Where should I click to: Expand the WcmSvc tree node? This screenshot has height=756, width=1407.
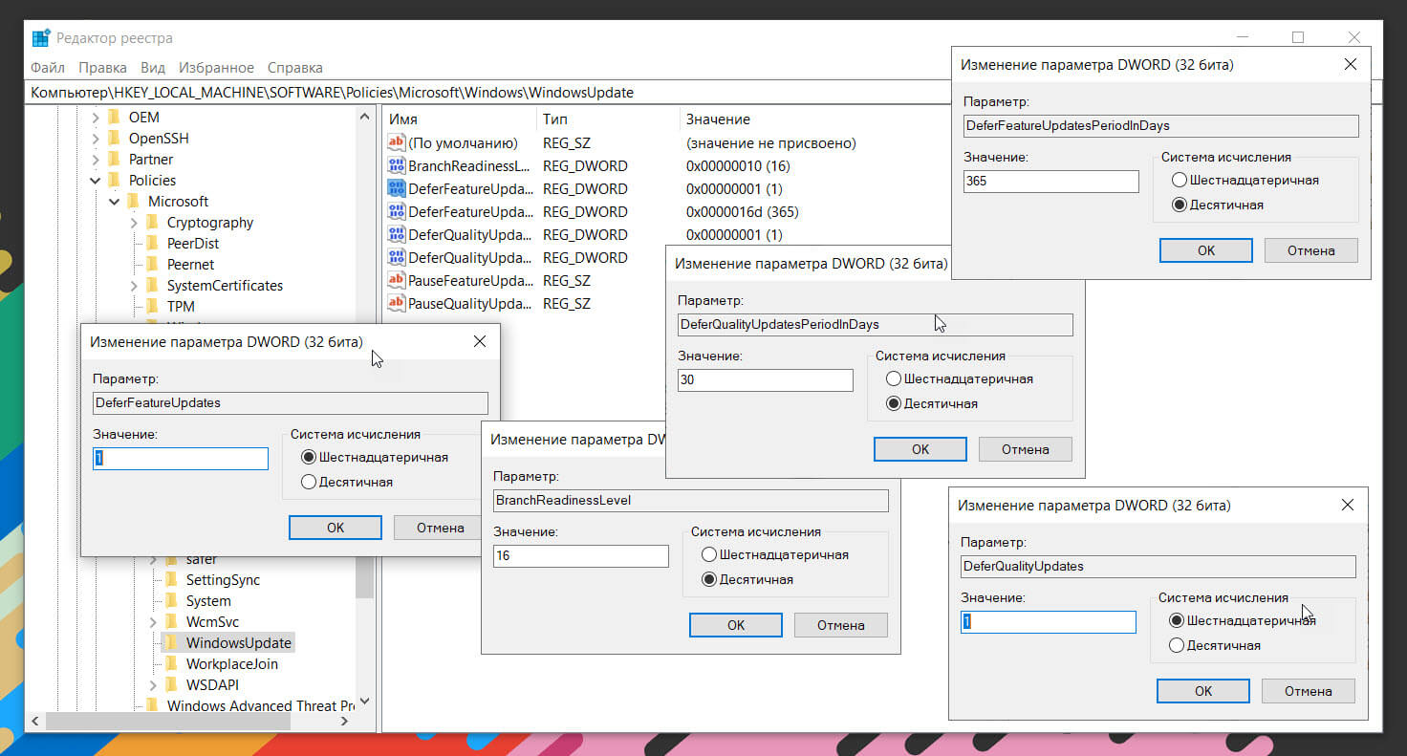[153, 622]
